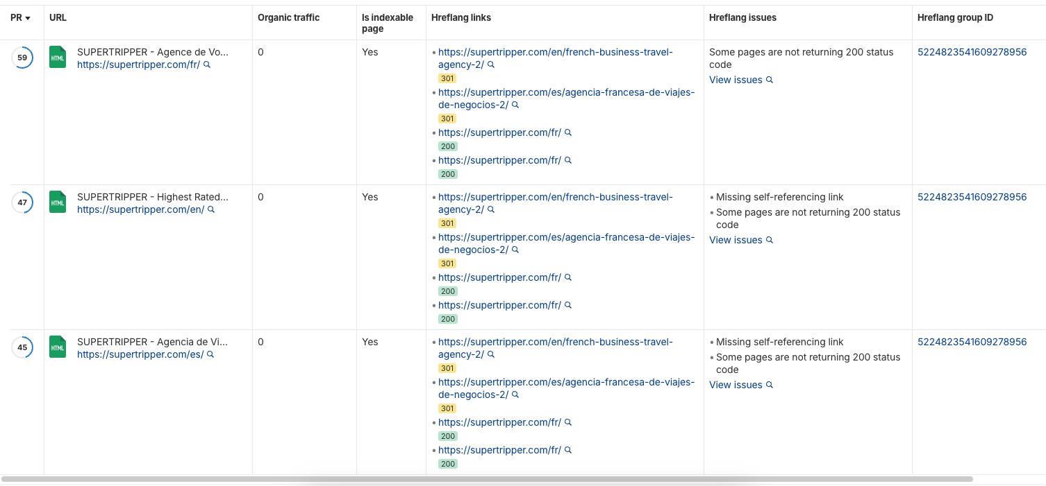This screenshot has height=486, width=1046.
Task: Open View issues for the /en/ row
Action: coord(736,240)
